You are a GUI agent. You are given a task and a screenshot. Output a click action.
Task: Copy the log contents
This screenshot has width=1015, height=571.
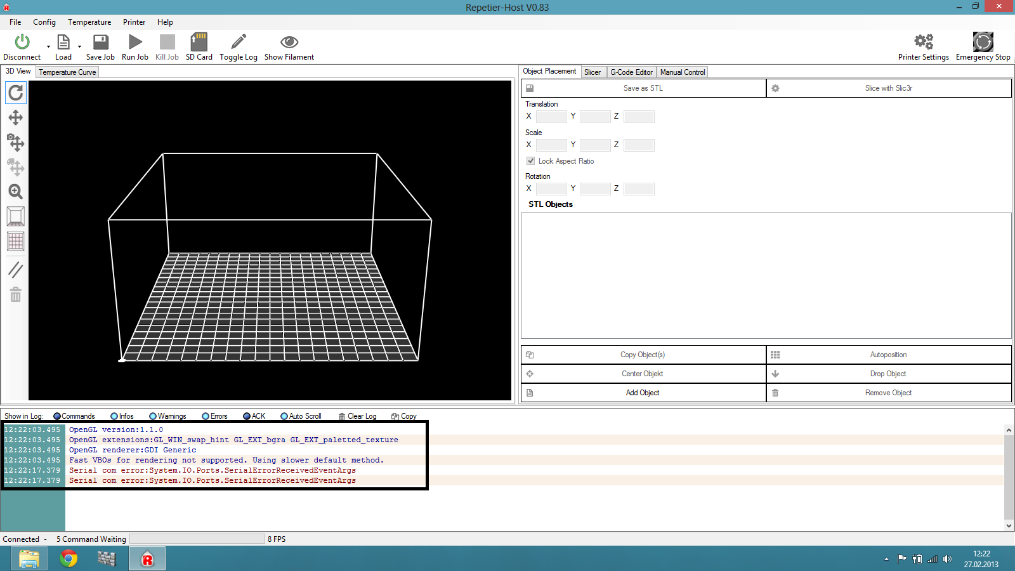click(x=404, y=416)
